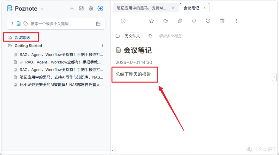Open note toolbar more options menu
This screenshot has height=155, width=279.
point(236,21)
